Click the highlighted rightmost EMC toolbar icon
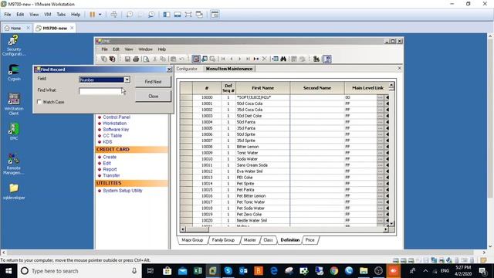The image size is (494, 278). coord(327,59)
